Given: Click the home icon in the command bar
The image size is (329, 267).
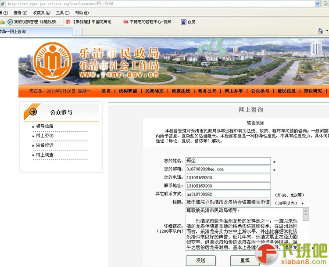Looking at the screenshot, I should coord(321,31).
